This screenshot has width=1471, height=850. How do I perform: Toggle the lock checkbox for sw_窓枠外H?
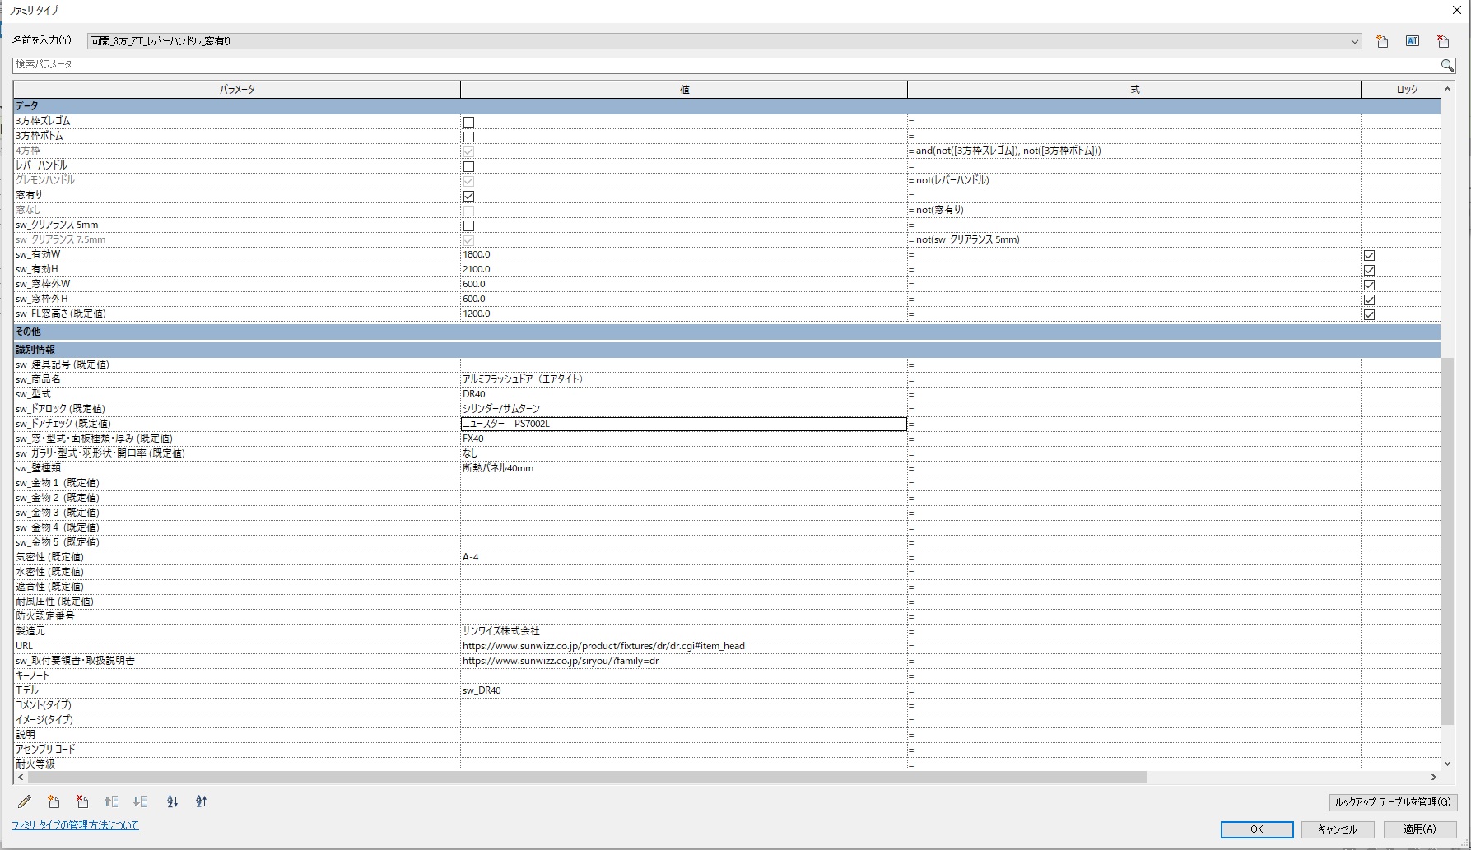coord(1369,300)
